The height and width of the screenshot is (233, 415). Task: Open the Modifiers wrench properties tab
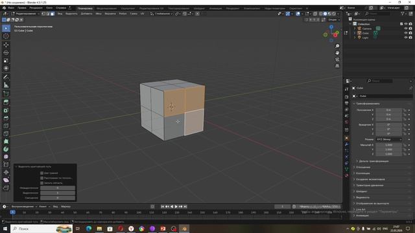coord(346,144)
